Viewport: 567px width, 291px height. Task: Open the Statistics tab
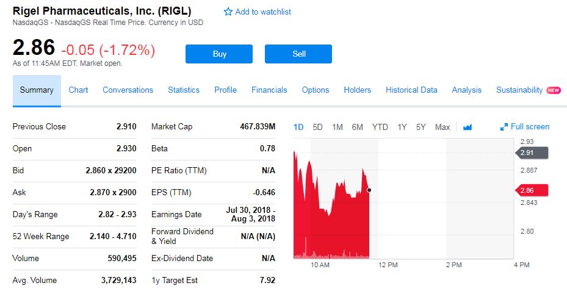[x=184, y=90]
